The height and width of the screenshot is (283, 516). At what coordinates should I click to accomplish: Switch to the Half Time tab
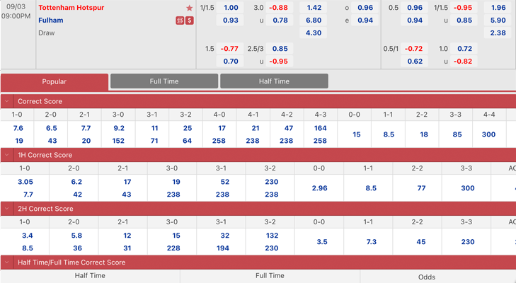click(274, 81)
